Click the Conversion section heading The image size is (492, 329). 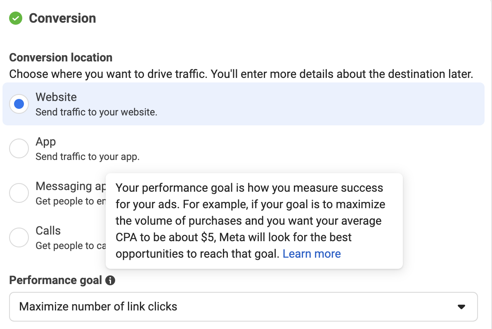[62, 18]
